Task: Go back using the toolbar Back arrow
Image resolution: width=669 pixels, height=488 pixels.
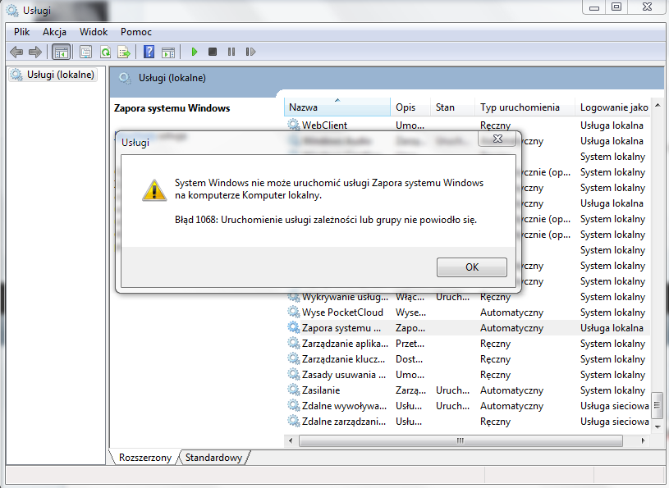Action: click(x=16, y=52)
